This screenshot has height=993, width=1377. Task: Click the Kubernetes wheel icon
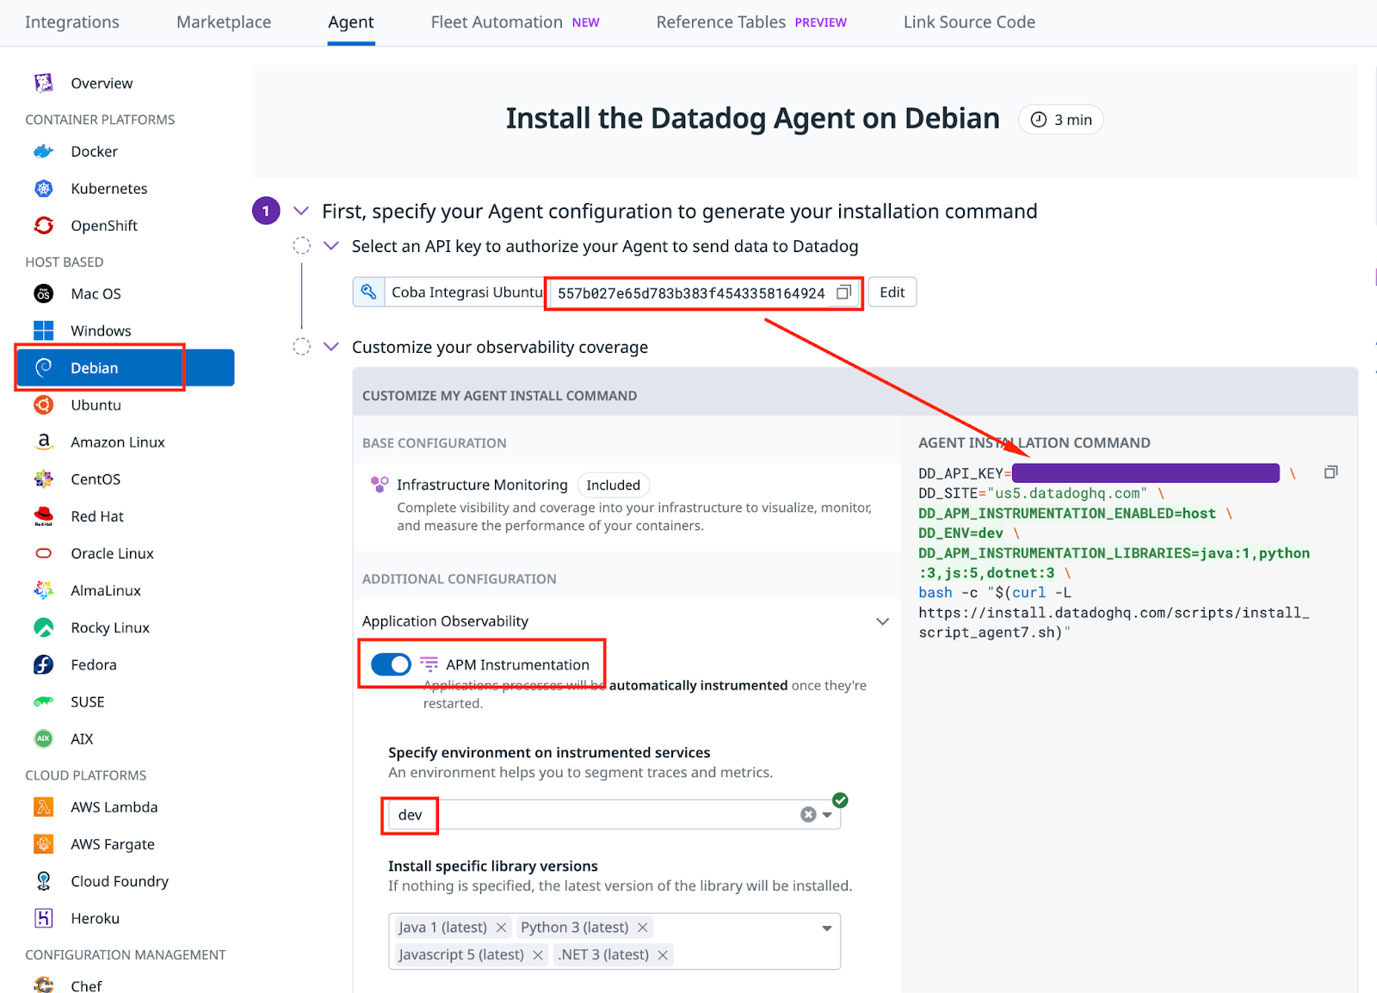(x=44, y=188)
